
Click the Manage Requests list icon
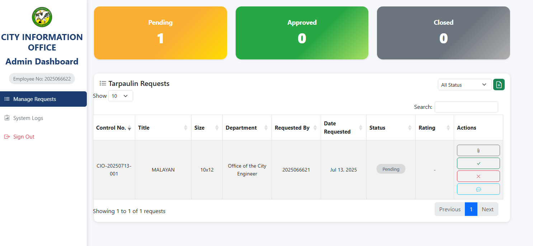tap(7, 99)
